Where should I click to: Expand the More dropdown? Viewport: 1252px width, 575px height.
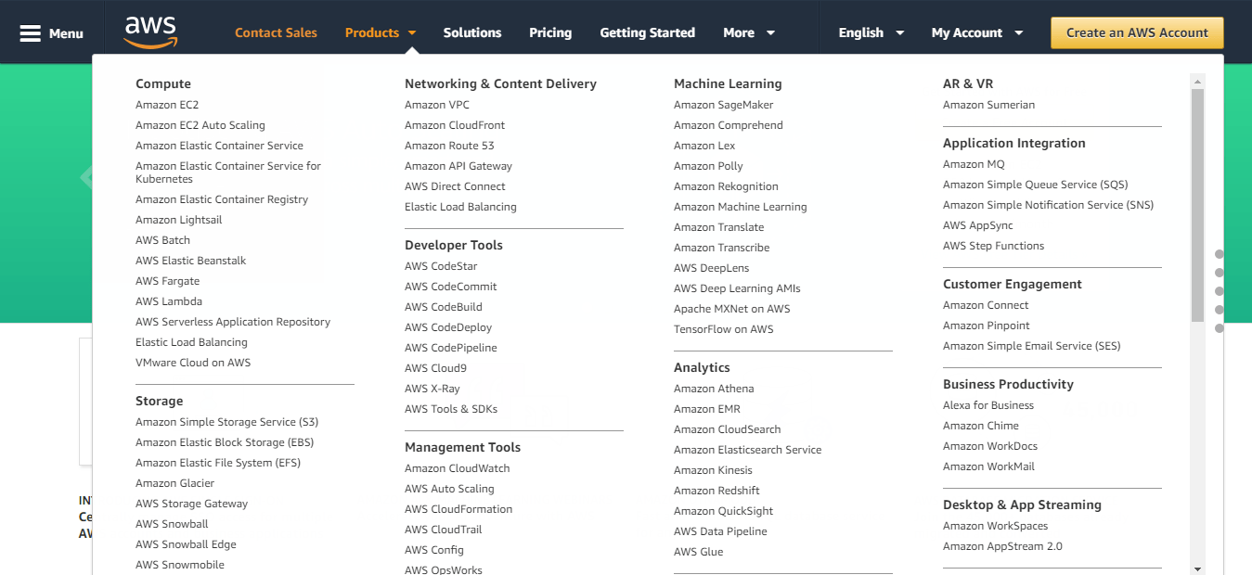748,32
